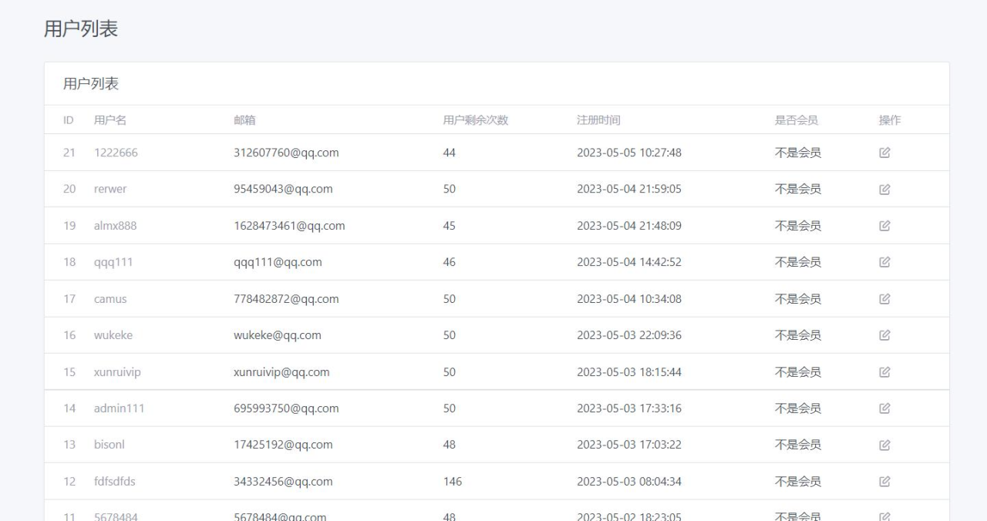Click the 用户名 column header

click(x=110, y=120)
